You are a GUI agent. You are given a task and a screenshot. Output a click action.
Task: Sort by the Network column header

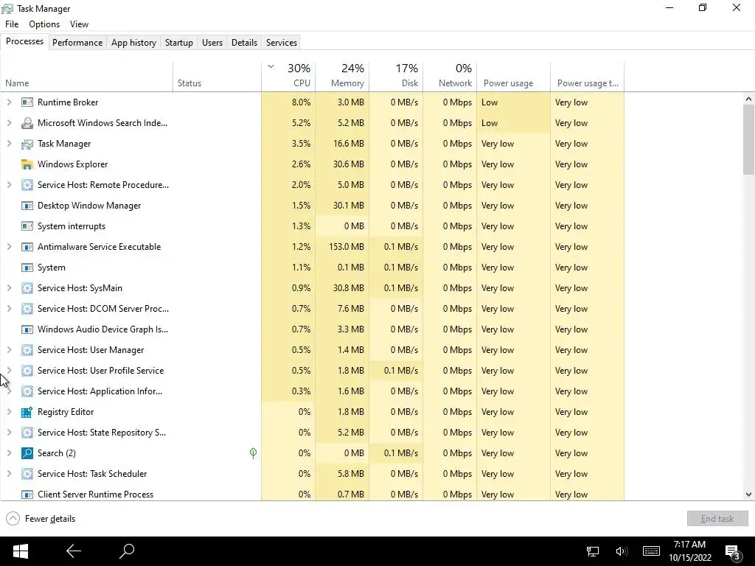pos(450,76)
